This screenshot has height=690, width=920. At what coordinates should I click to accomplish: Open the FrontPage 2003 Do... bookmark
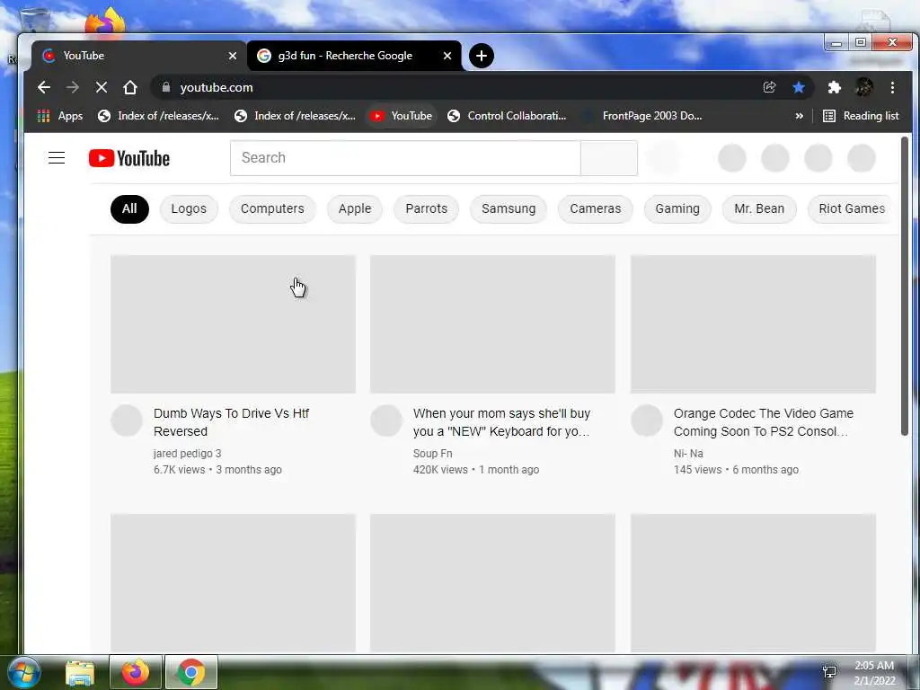point(642,116)
